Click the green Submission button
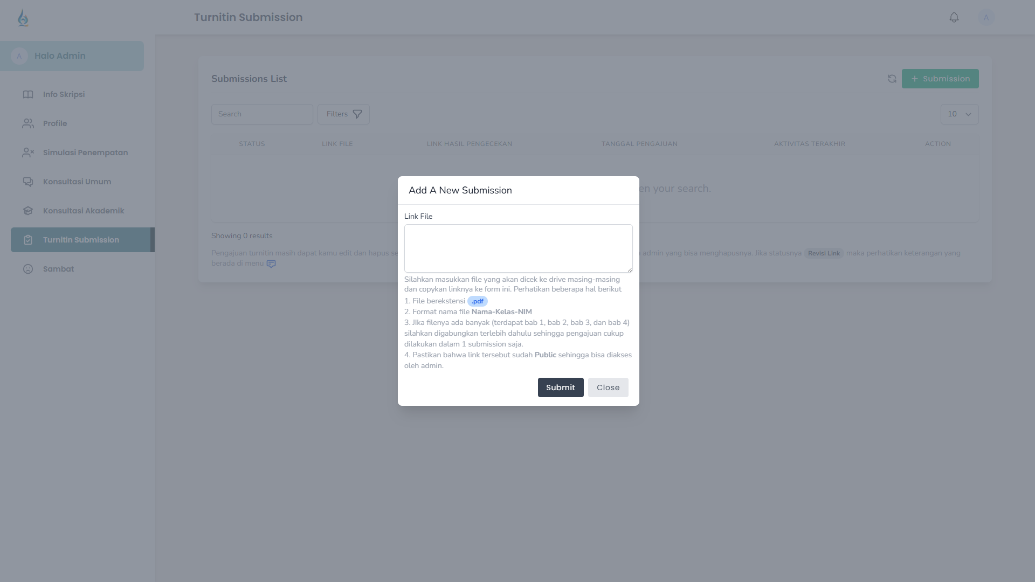This screenshot has width=1035, height=582. pos(940,79)
